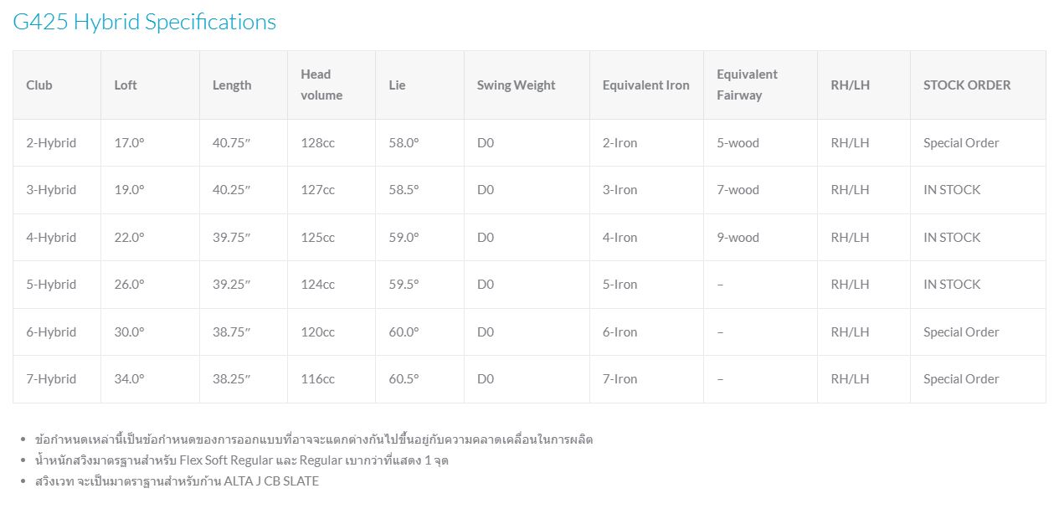The image size is (1059, 519).
Task: Select the STOCK ORDER column header
Action: pyautogui.click(x=967, y=85)
